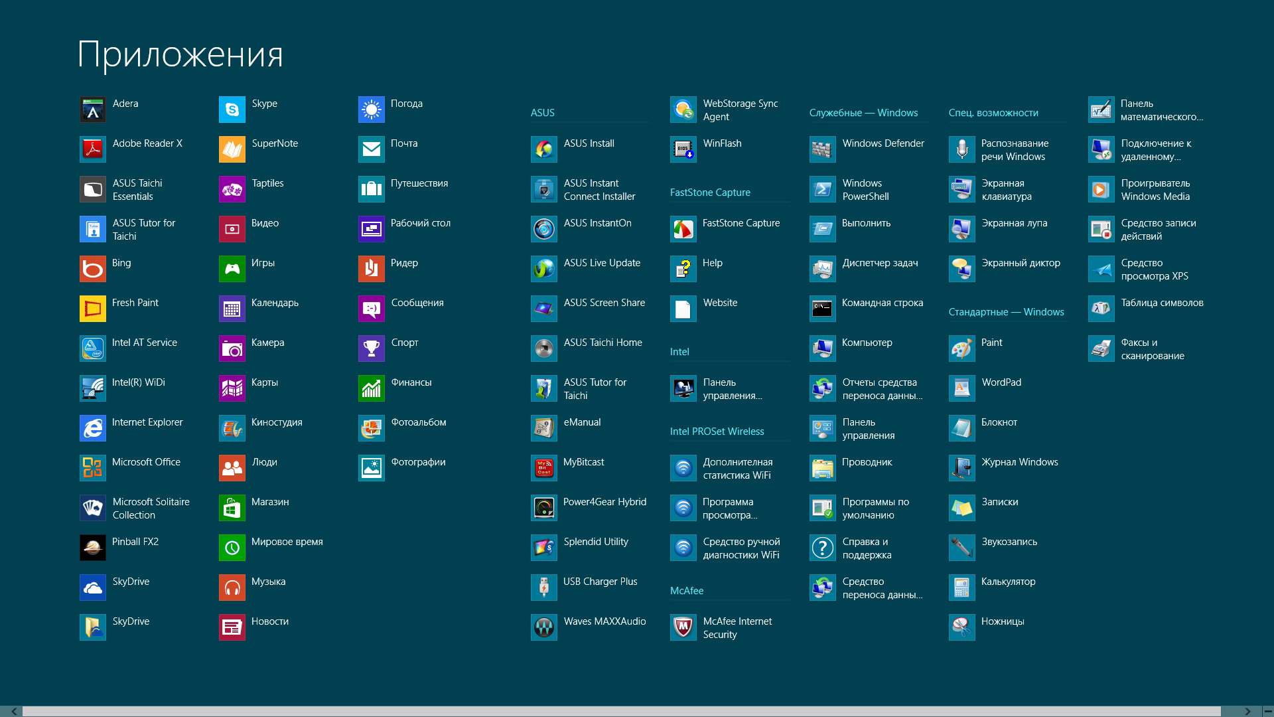The height and width of the screenshot is (717, 1274).
Task: Open the Fresh Paint app icon
Action: [x=93, y=309]
